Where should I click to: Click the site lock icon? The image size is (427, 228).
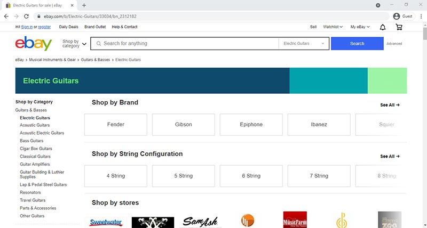point(39,17)
